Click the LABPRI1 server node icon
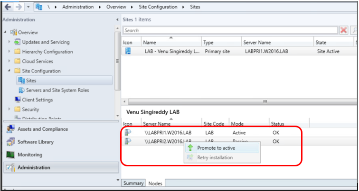Screen dimensions: 359x191 [x=128, y=133]
